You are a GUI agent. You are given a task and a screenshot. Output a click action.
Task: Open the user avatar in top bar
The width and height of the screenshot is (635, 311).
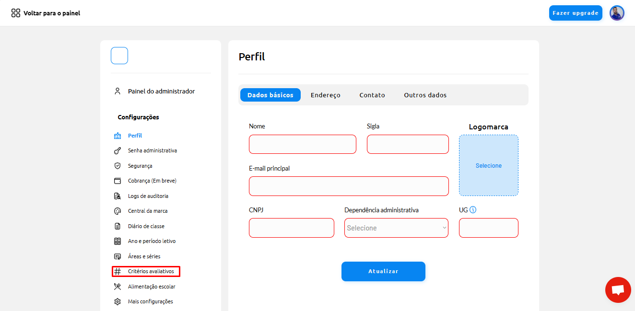[617, 13]
